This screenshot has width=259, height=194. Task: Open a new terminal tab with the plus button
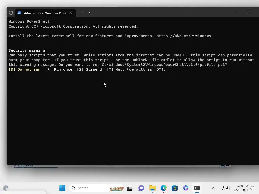pyautogui.click(x=81, y=13)
